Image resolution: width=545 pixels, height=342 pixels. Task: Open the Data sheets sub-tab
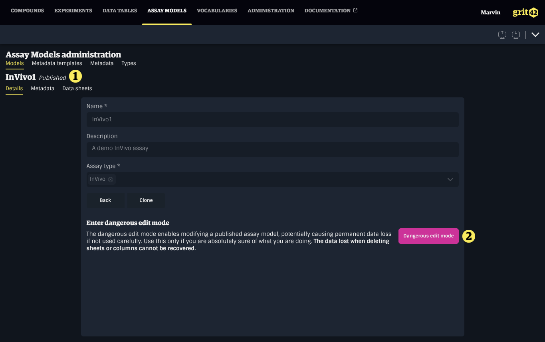pyautogui.click(x=77, y=88)
